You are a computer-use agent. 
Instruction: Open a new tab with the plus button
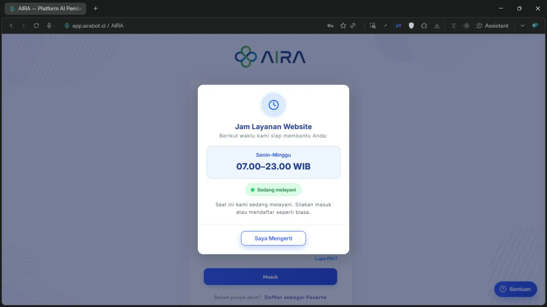(96, 9)
